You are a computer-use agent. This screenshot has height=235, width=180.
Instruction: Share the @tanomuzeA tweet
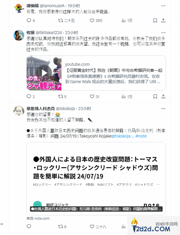click(163, 21)
